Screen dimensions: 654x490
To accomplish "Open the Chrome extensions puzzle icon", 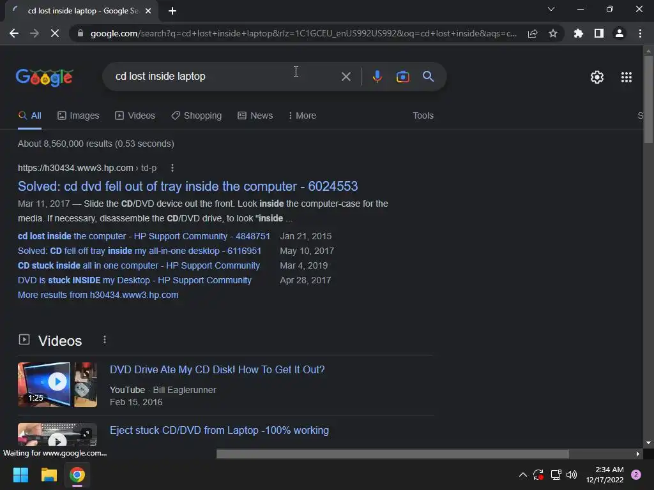I will 578,33.
